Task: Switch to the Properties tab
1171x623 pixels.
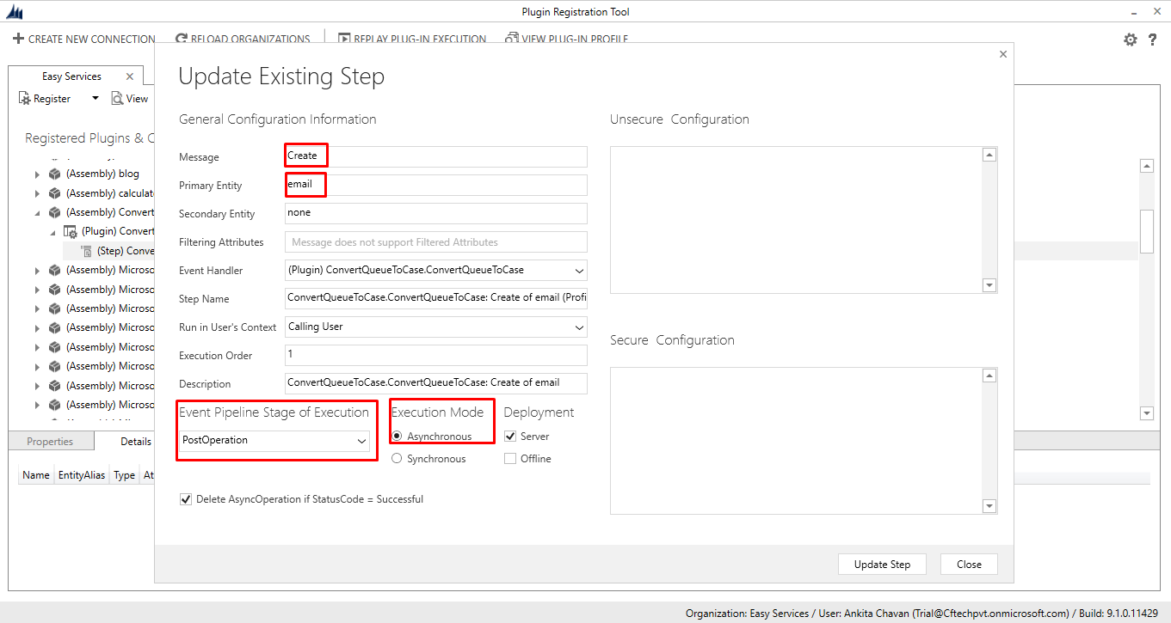Action: click(x=51, y=440)
